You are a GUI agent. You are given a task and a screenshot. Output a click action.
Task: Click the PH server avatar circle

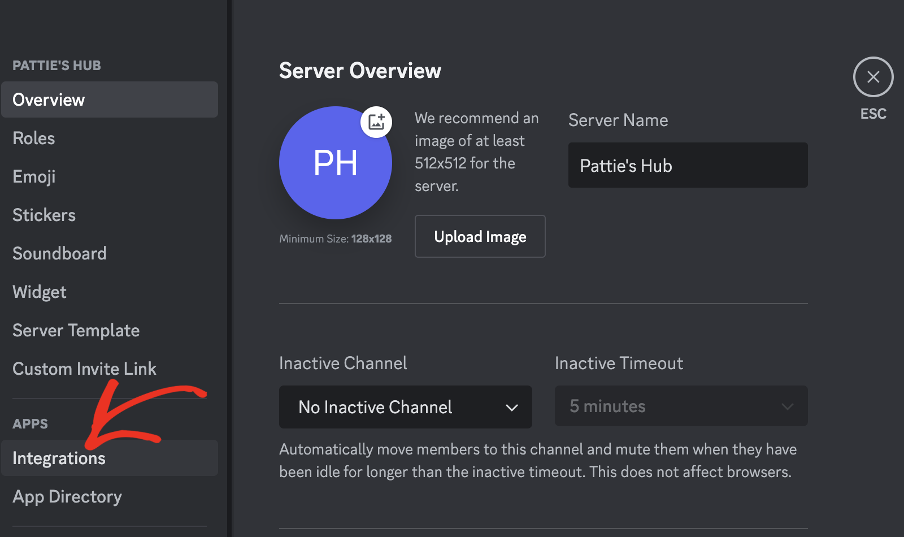(335, 163)
